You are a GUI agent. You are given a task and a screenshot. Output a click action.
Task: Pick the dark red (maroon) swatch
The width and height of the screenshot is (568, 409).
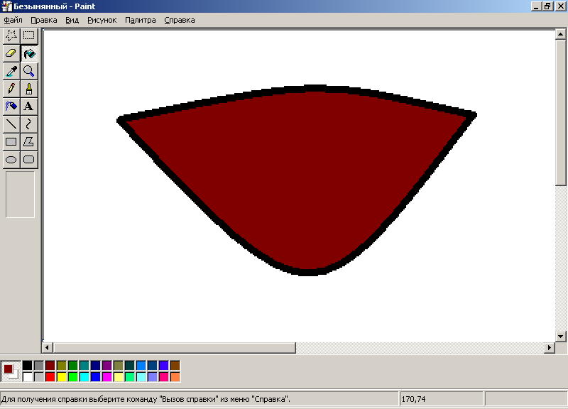50,365
